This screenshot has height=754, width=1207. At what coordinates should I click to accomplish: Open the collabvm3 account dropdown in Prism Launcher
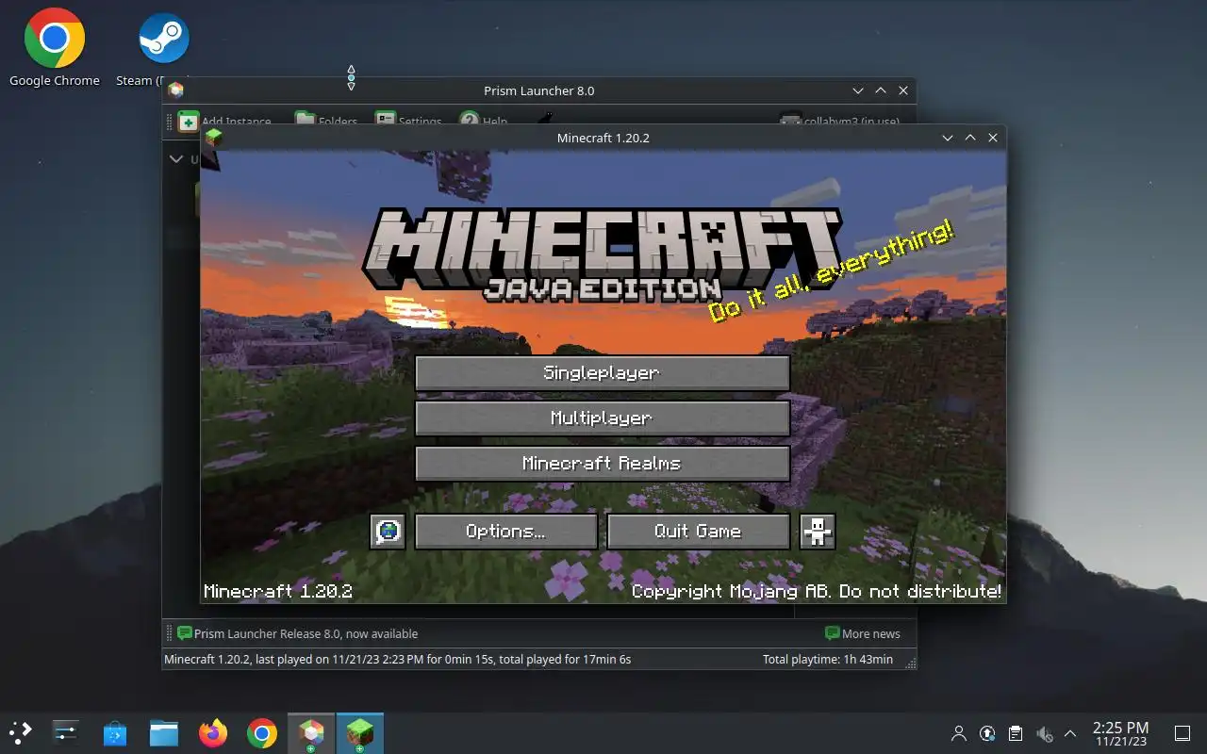coord(839,121)
